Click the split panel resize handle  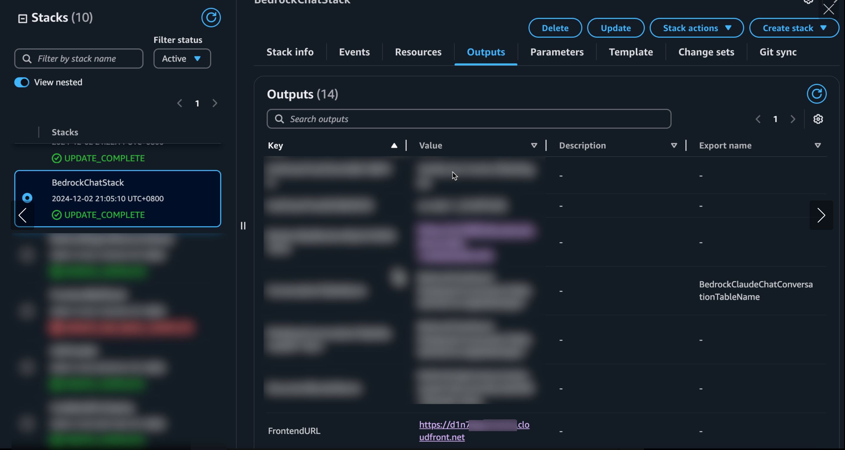243,226
